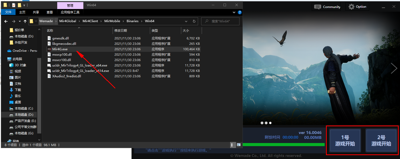Click the 3D 对象 cube icon
400x159 pixels.
pos(11,65)
